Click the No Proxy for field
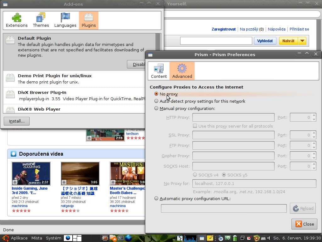 click(x=254, y=184)
